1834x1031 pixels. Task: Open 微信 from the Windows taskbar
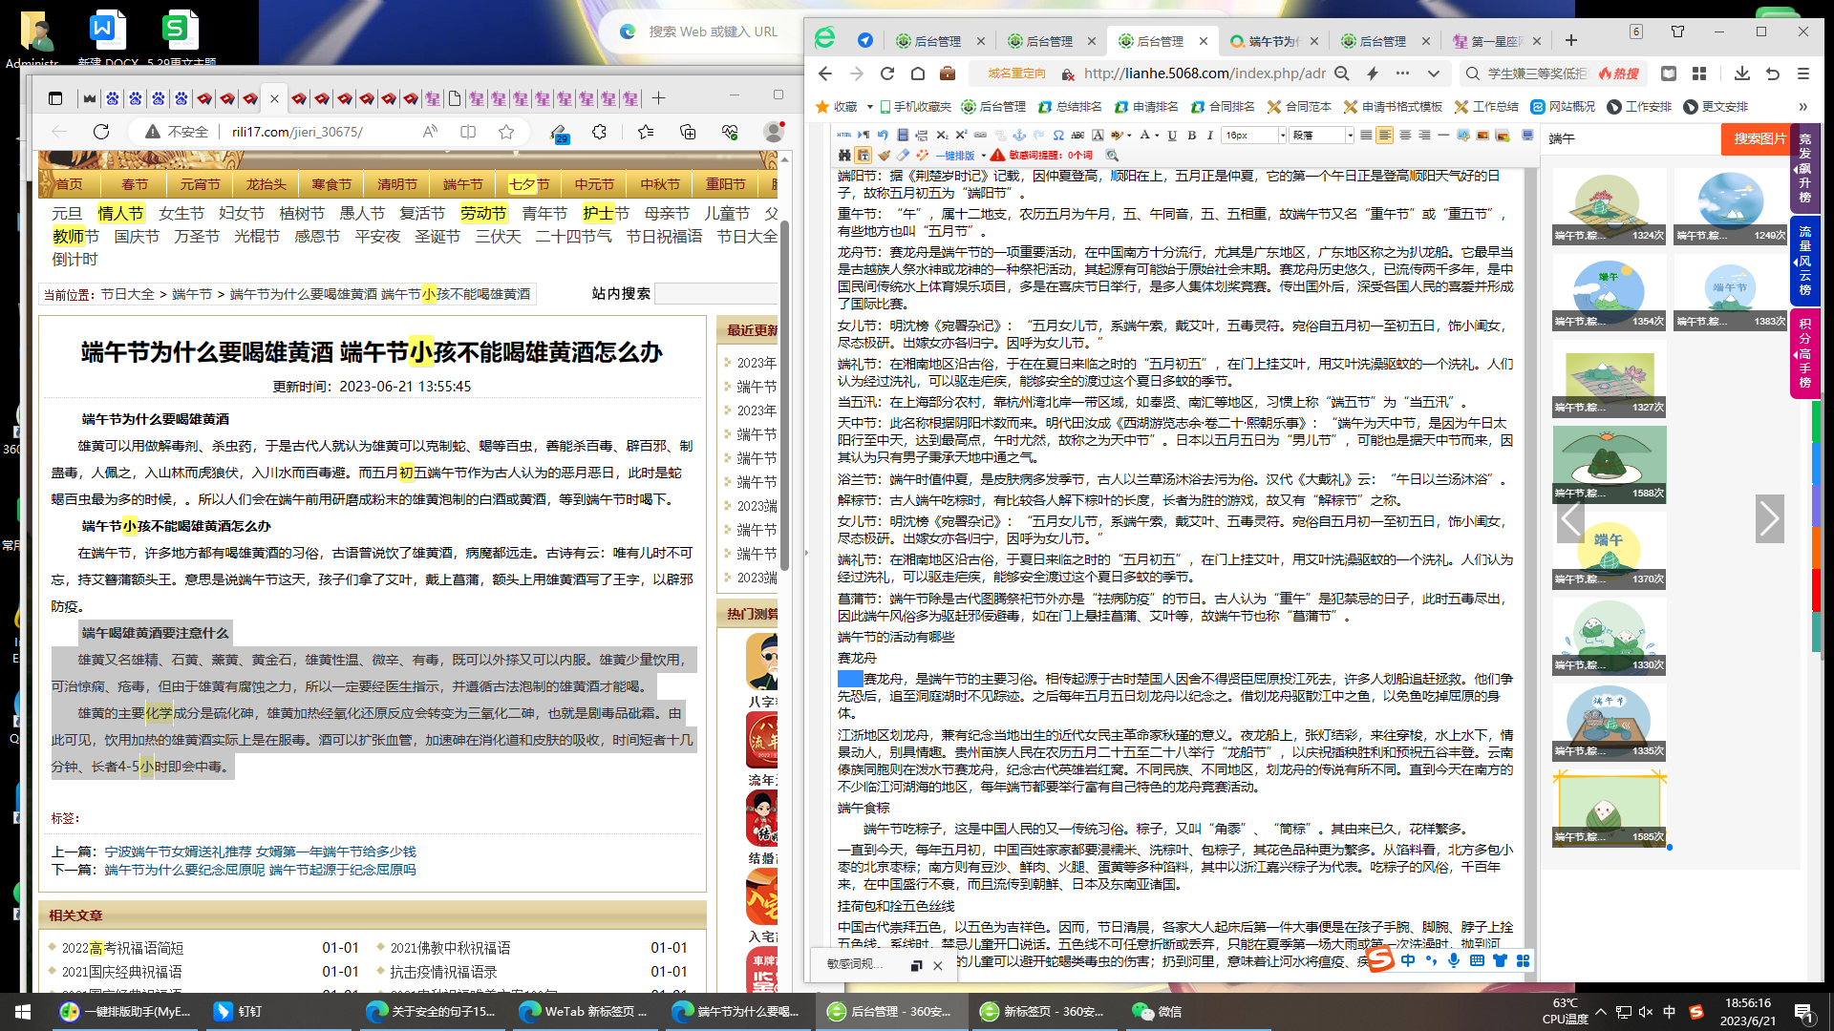point(1158,1011)
